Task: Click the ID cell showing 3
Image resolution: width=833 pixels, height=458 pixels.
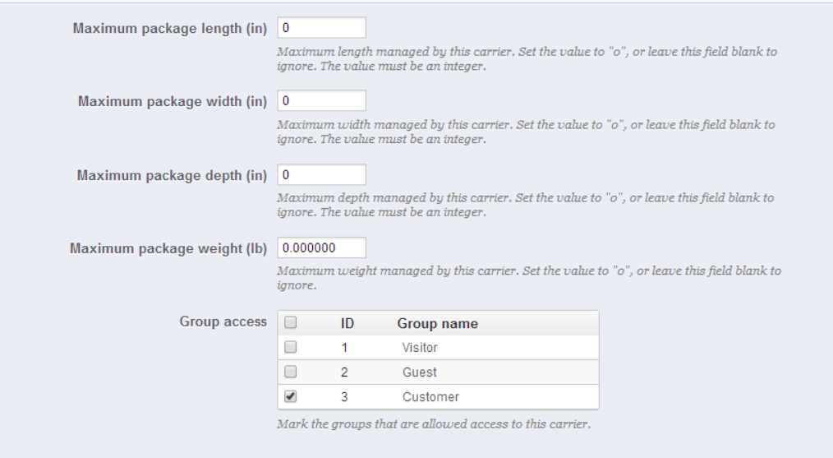Action: pos(345,397)
